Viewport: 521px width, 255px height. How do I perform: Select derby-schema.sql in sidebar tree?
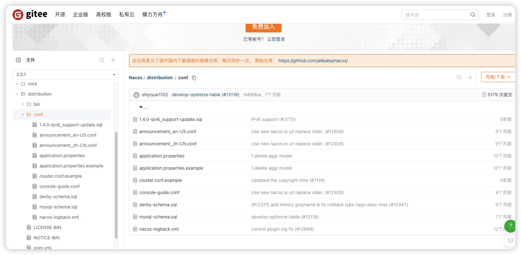[58, 197]
